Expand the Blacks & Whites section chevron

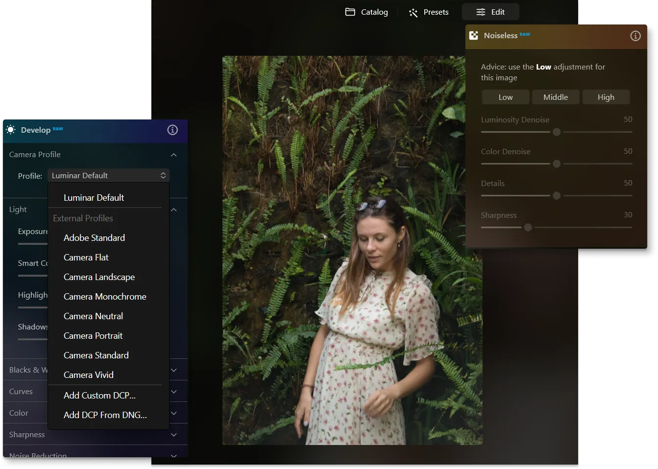click(173, 370)
